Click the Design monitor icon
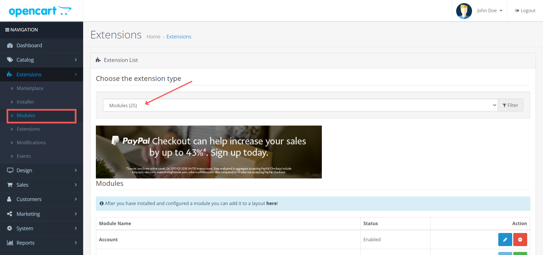Image resolution: width=543 pixels, height=255 pixels. pos(10,170)
